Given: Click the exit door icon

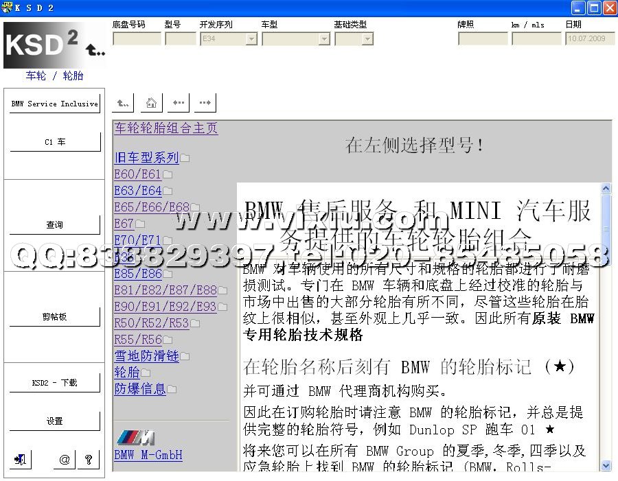Looking at the screenshot, I should tap(21, 460).
